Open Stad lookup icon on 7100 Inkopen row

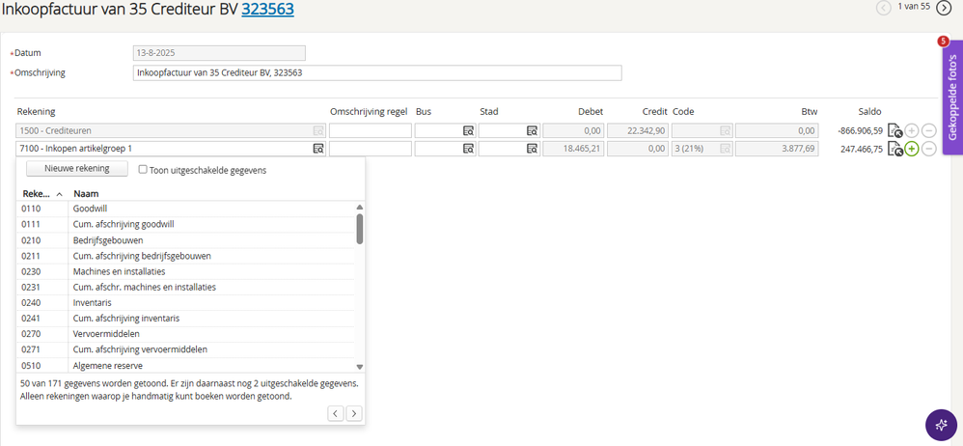(532, 149)
